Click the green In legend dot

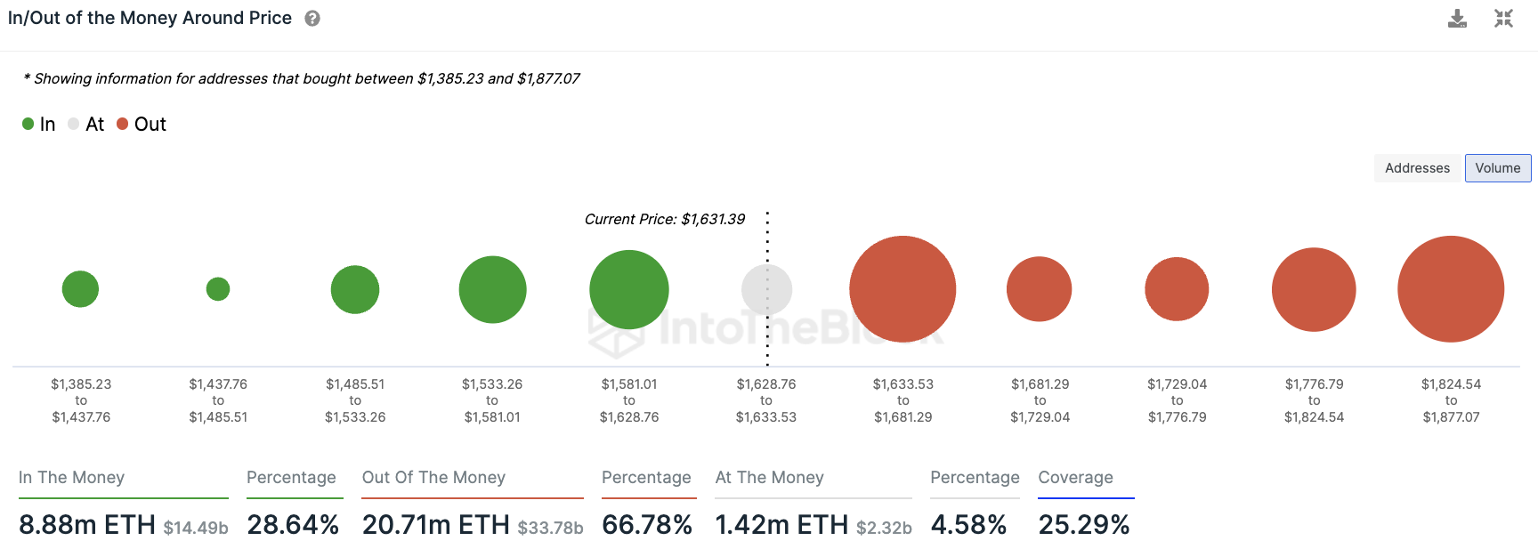[28, 124]
